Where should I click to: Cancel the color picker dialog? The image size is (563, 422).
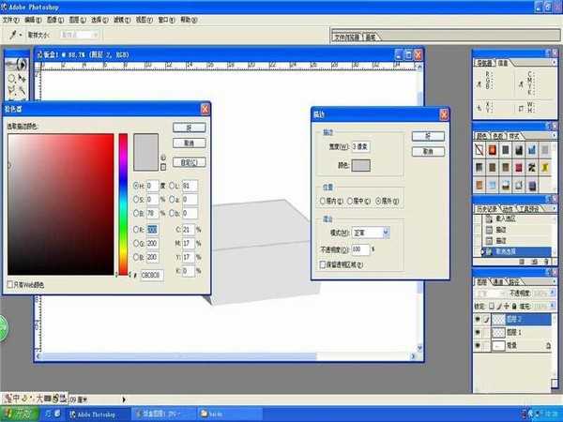(189, 143)
